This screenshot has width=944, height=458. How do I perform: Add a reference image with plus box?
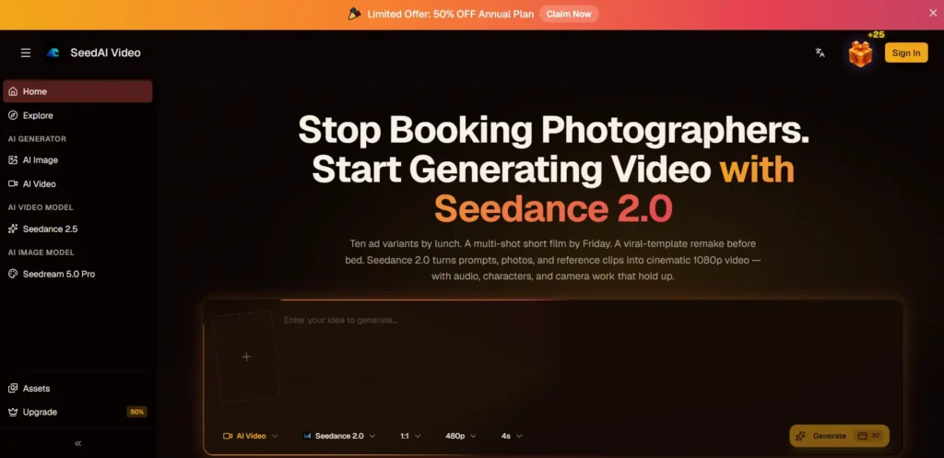(246, 357)
